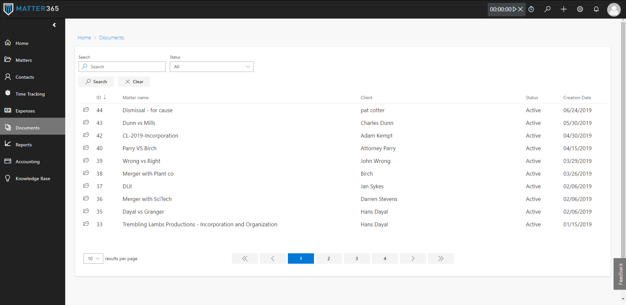Open Time Tracking in sidebar

[x=30, y=94]
